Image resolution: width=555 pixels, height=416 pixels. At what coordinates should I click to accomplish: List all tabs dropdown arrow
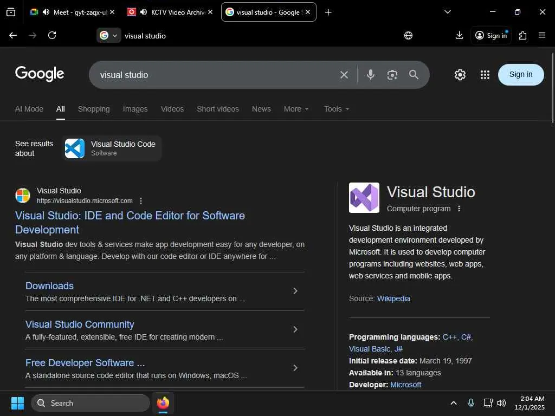(x=447, y=12)
